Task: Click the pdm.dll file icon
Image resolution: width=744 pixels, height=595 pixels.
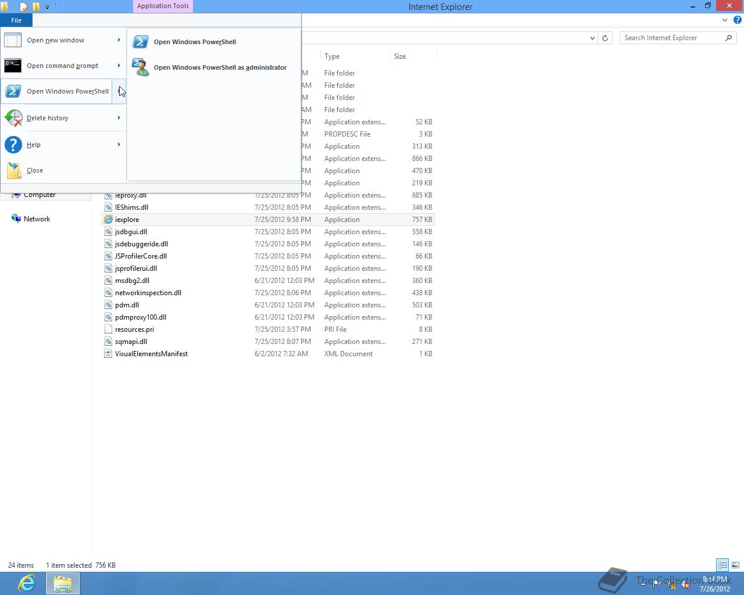Action: point(108,305)
